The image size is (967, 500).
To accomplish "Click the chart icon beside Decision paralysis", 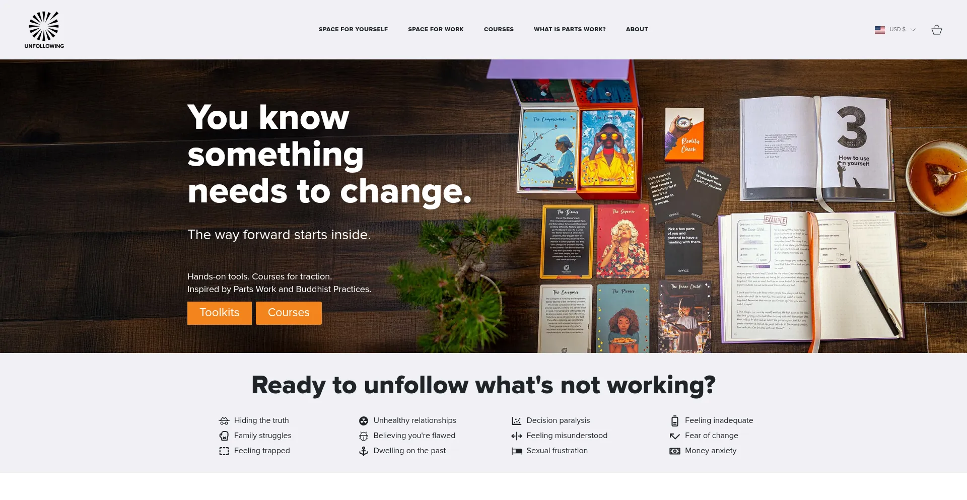I will click(x=516, y=421).
